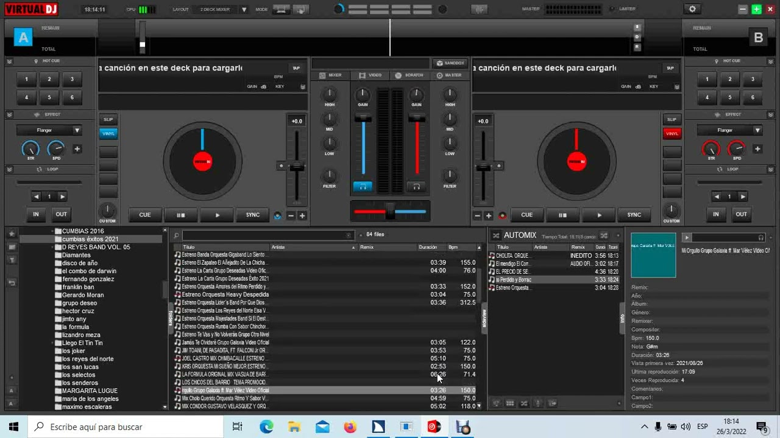Image resolution: width=780 pixels, height=438 pixels.
Task: Select folder 'cumbias éxitos 2021'
Action: (x=90, y=239)
